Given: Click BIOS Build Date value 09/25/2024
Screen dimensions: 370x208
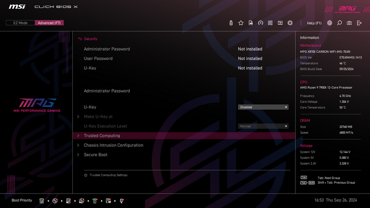Looking at the screenshot, I should [x=346, y=69].
